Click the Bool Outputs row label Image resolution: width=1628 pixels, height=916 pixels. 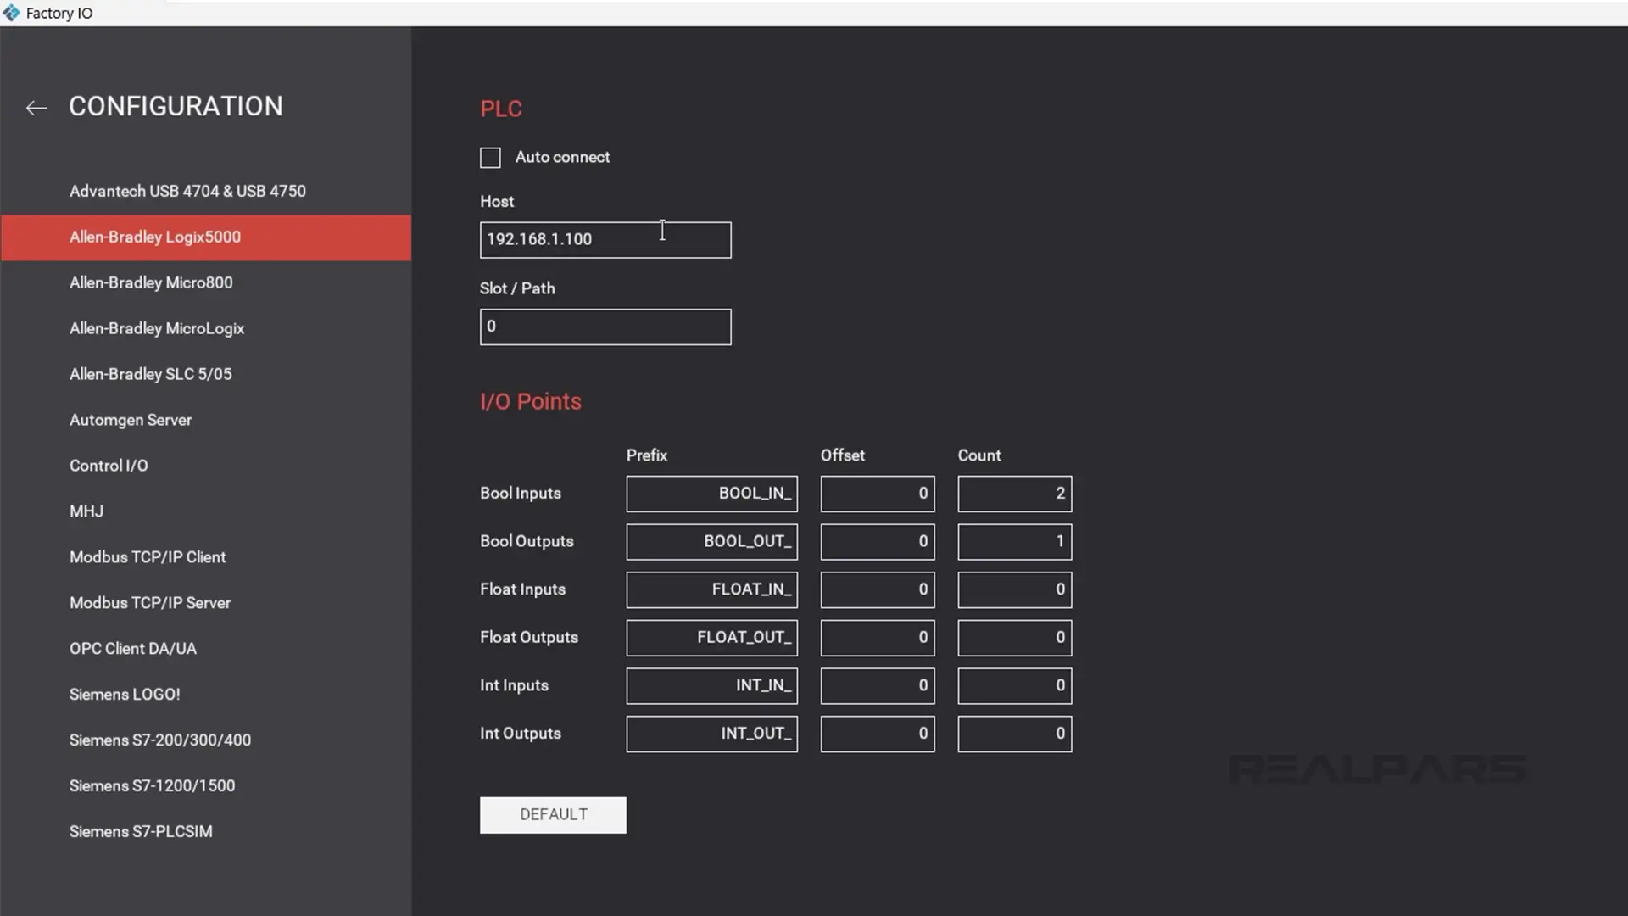(527, 542)
